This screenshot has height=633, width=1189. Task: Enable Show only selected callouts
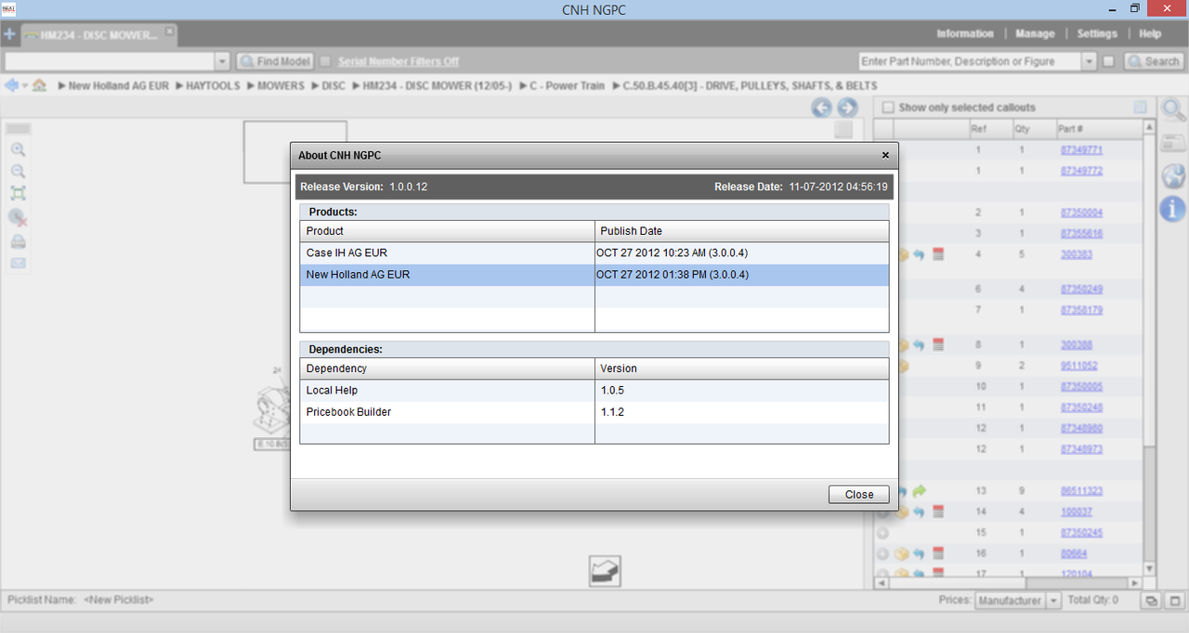888,108
